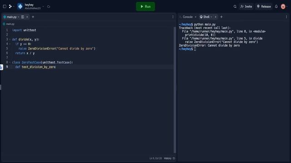Open the Replit tools menu icon
291x163 pixels.
[x=10, y=6]
